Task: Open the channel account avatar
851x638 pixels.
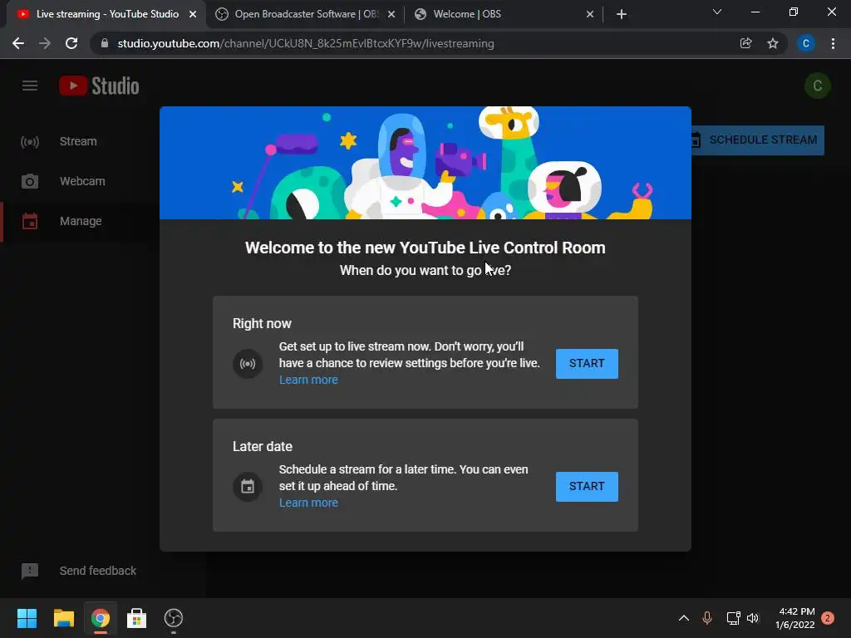Action: pos(818,86)
